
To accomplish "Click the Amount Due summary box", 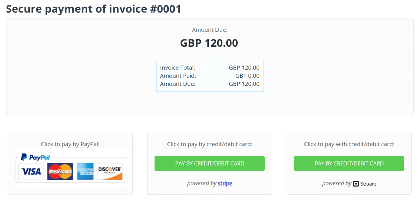I will [209, 75].
